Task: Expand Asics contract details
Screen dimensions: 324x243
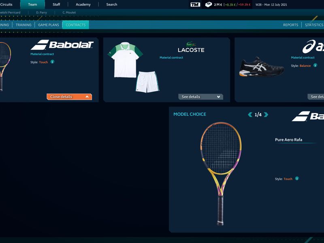Action: click(316, 97)
